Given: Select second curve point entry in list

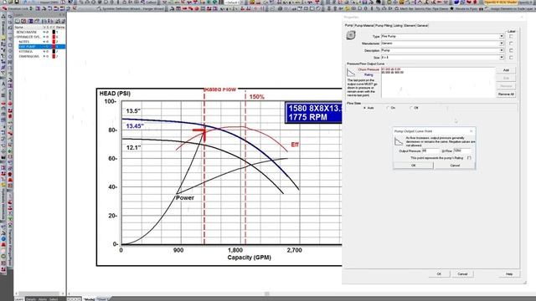Looking at the screenshot, I should point(393,73).
